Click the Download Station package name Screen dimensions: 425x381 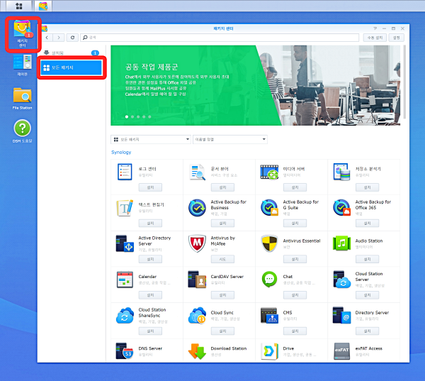coord(229,348)
